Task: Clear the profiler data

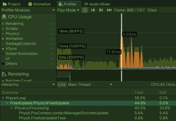Action: point(152,10)
